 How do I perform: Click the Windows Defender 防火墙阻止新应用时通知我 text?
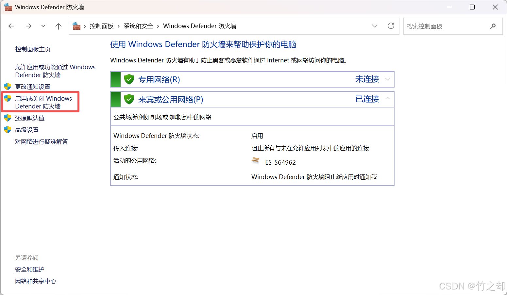tap(314, 177)
